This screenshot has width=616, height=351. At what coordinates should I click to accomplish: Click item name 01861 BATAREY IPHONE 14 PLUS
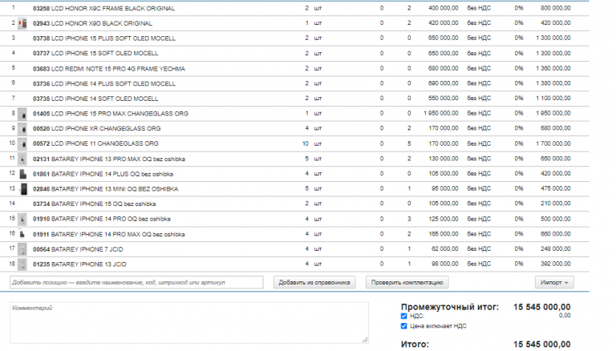click(x=103, y=174)
